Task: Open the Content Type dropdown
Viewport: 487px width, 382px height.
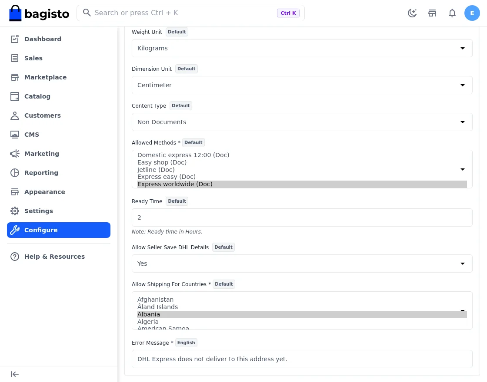Action: pyautogui.click(x=302, y=122)
